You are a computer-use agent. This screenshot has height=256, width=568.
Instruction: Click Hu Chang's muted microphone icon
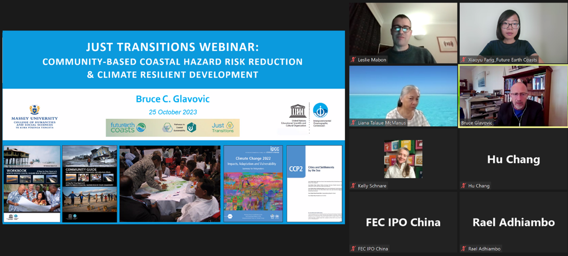(x=464, y=186)
